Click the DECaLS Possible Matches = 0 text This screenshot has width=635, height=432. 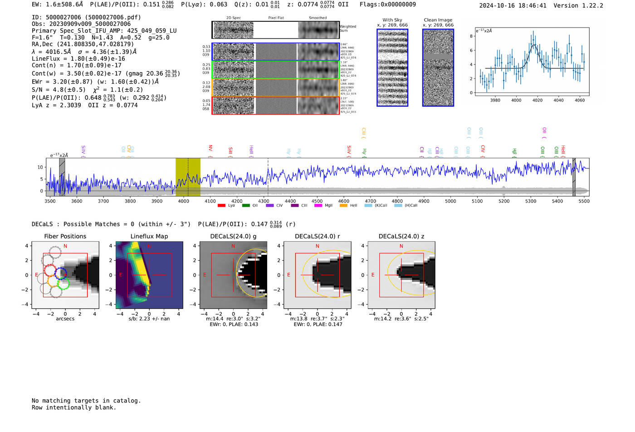click(x=111, y=224)
